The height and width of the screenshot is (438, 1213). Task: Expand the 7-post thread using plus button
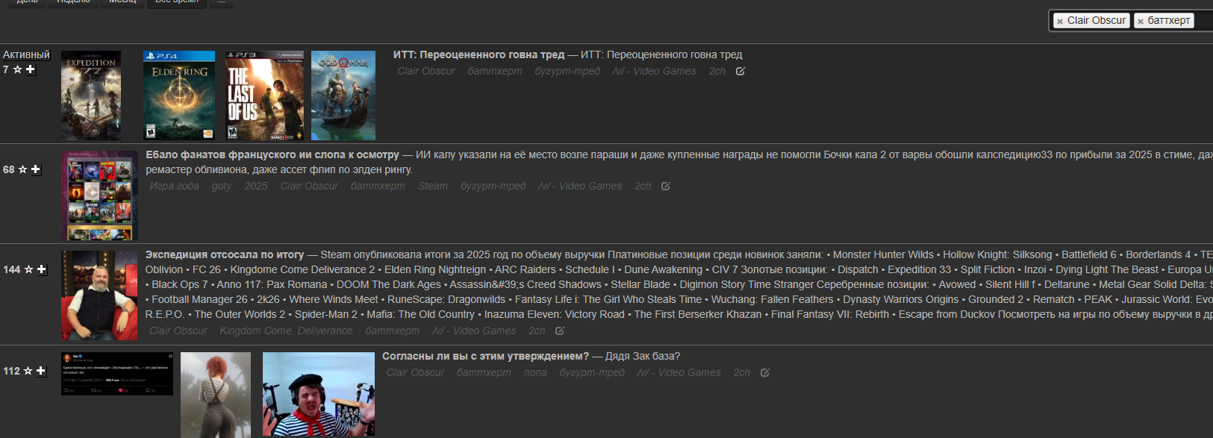point(31,69)
